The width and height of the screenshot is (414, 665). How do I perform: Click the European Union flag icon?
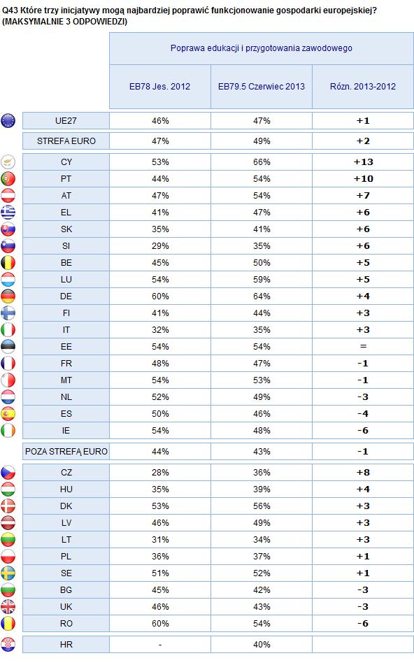click(x=8, y=121)
